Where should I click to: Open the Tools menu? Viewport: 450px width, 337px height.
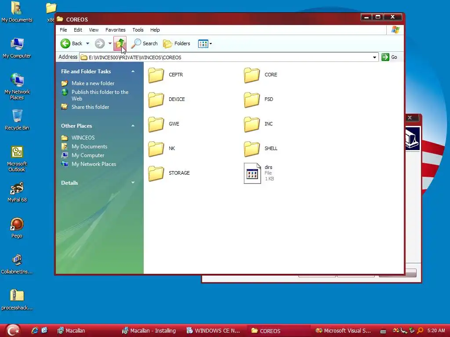[x=138, y=30]
